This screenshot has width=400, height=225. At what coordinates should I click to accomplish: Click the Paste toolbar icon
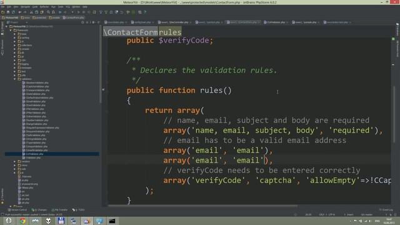pyautogui.click(x=42, y=12)
